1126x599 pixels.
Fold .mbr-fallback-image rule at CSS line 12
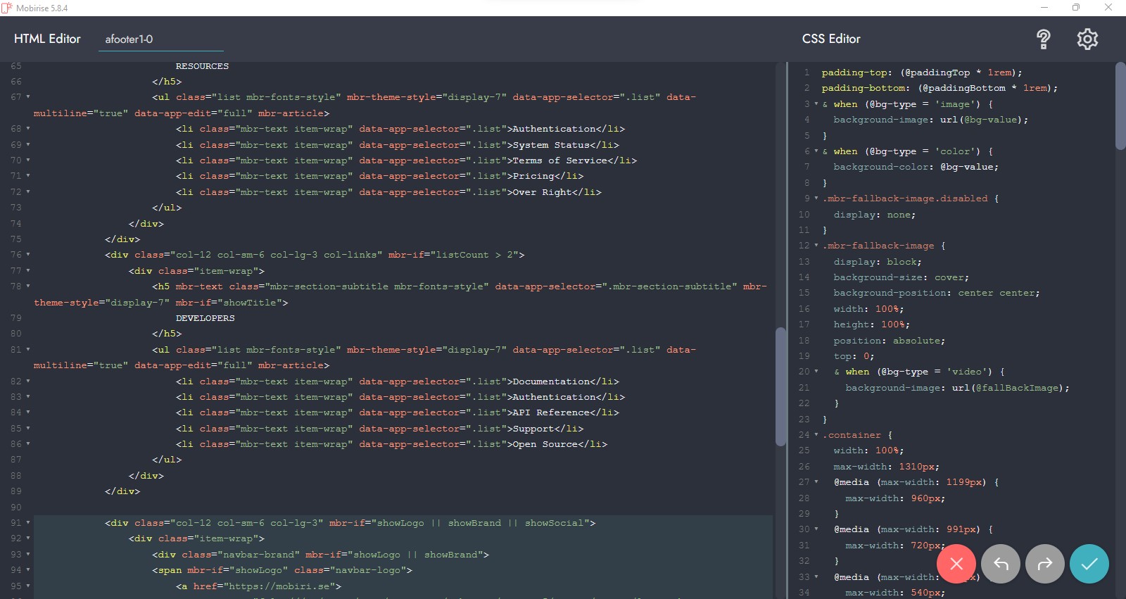(x=816, y=246)
